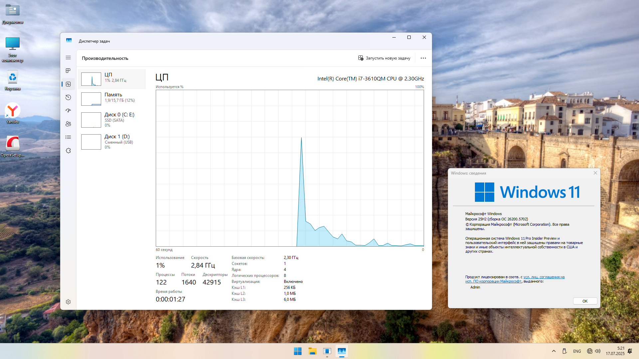Open the Details list sidebar icon
639x359 pixels.
(x=68, y=137)
